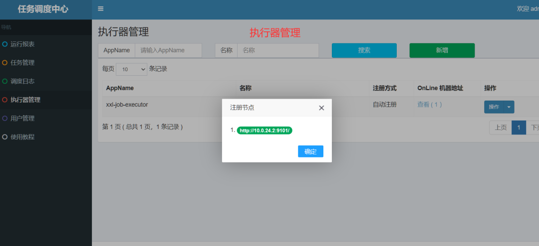Open the records-per-page dropdown showing 10

pyautogui.click(x=132, y=69)
